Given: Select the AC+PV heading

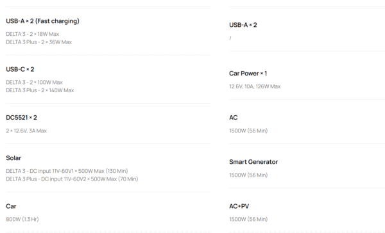Looking at the screenshot, I should 239,206.
